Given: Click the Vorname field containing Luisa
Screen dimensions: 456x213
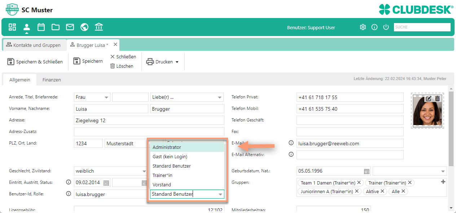Looking at the screenshot, I should 111,108.
